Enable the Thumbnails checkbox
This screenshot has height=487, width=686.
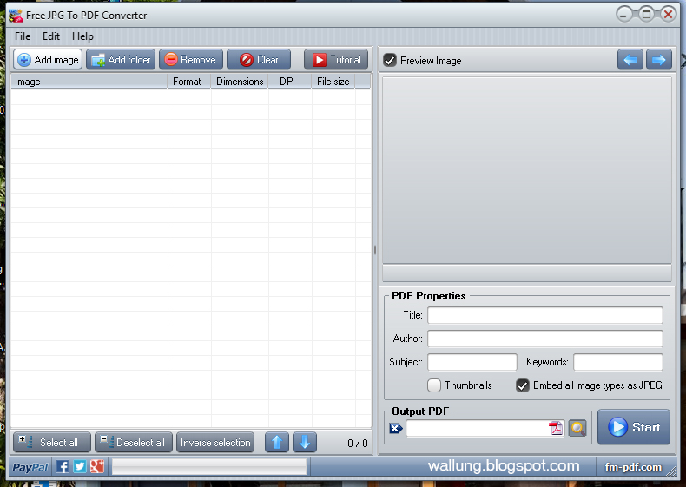coord(434,385)
